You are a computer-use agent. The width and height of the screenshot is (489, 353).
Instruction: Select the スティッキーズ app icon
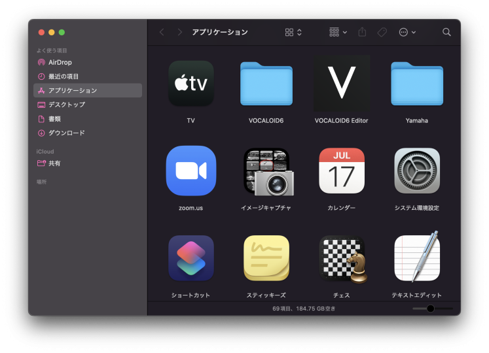pyautogui.click(x=266, y=258)
